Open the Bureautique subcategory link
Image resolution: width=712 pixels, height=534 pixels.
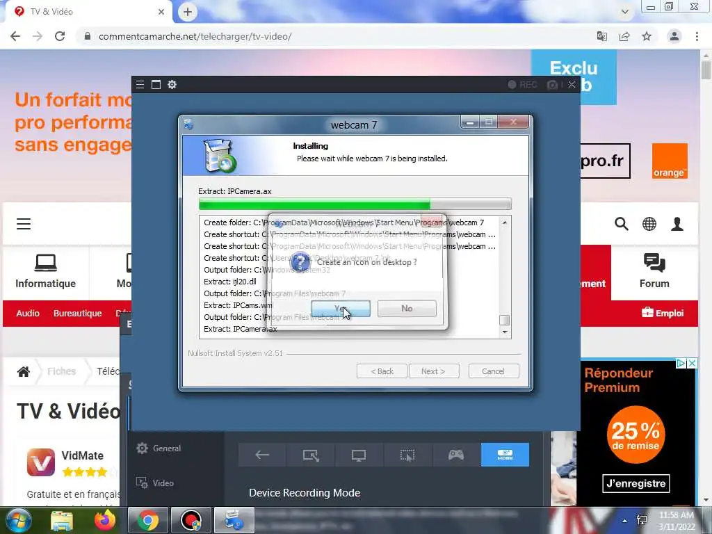click(x=78, y=314)
